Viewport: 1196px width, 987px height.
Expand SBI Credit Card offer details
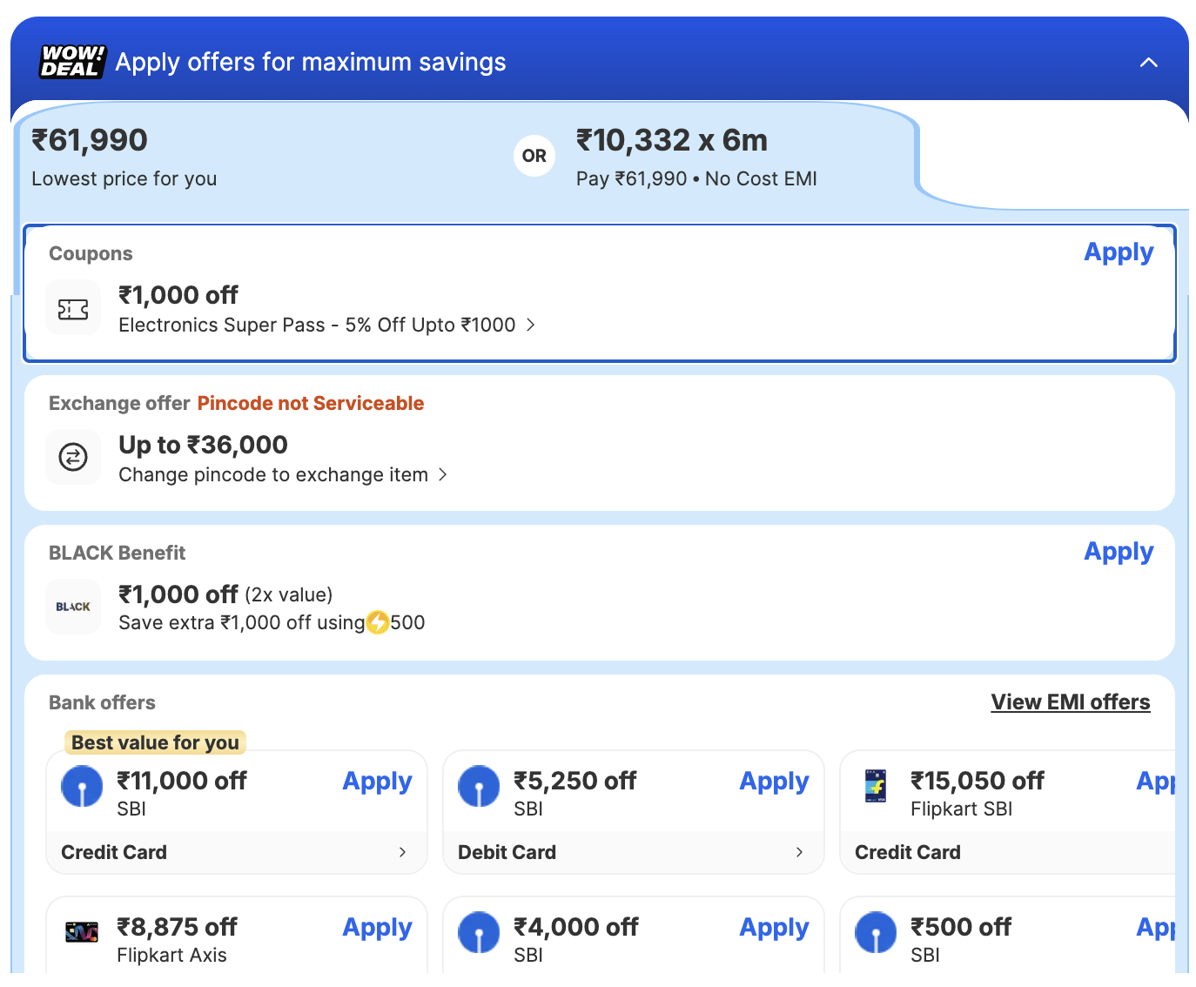(x=402, y=852)
